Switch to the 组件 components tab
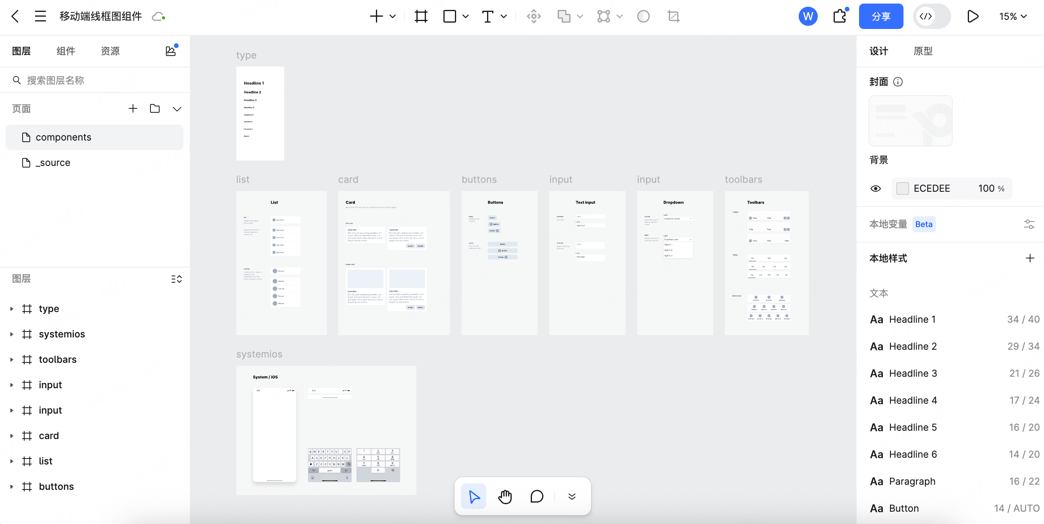This screenshot has width=1044, height=524. (x=65, y=51)
